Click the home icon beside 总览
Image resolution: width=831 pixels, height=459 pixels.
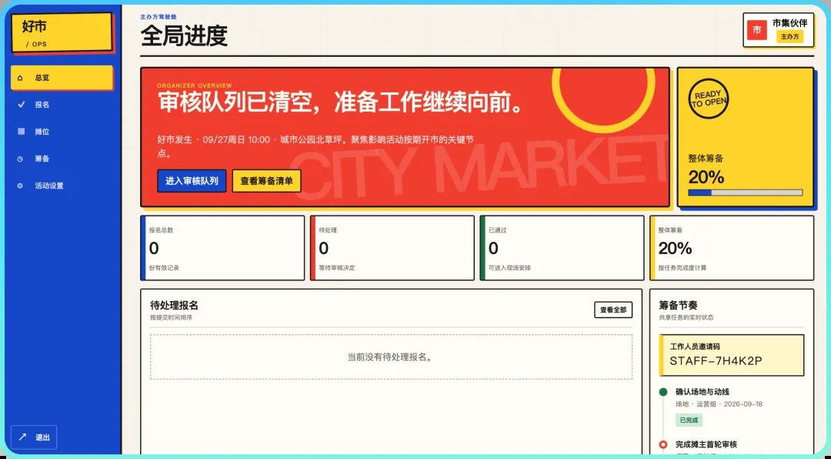point(21,78)
